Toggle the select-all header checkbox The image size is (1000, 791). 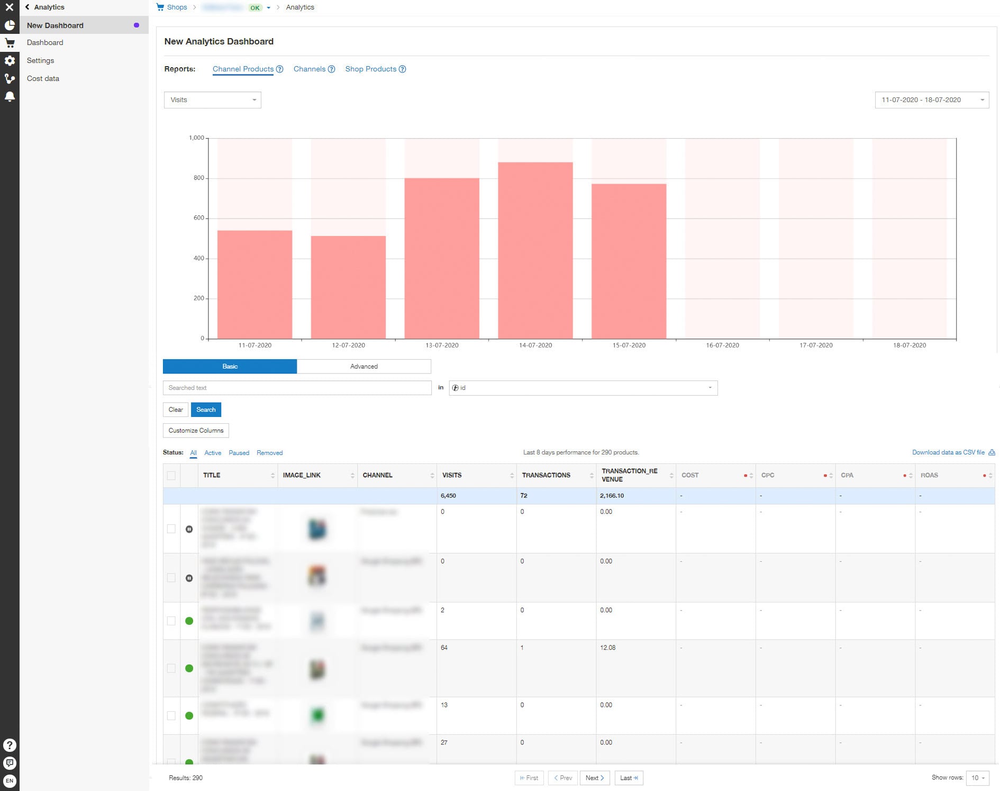tap(171, 476)
